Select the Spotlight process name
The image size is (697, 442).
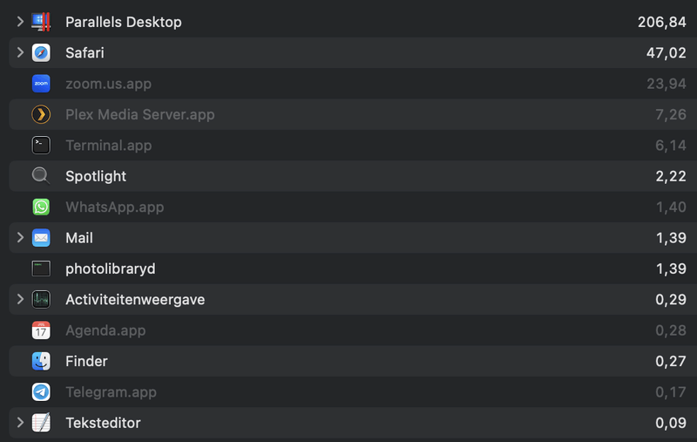pyautogui.click(x=96, y=176)
